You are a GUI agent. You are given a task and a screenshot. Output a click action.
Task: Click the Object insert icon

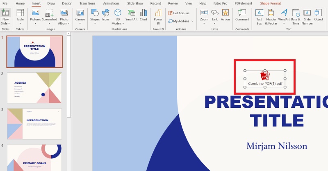click(x=319, y=13)
